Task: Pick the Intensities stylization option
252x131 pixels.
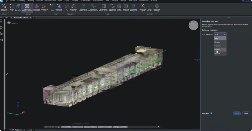Action: 218,46
